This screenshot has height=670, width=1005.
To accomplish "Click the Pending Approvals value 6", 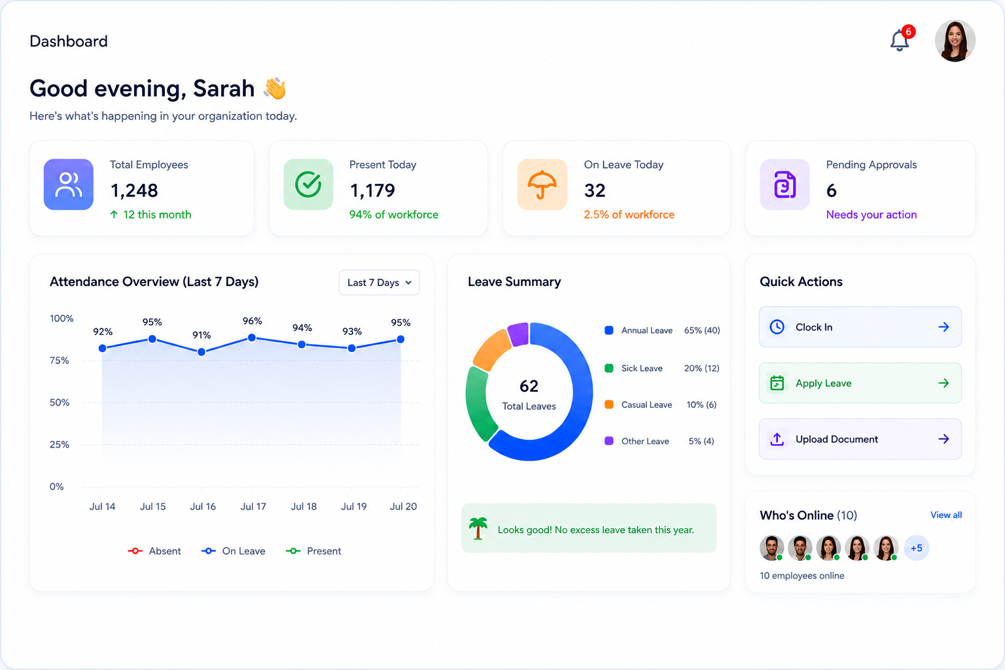I will 832,190.
